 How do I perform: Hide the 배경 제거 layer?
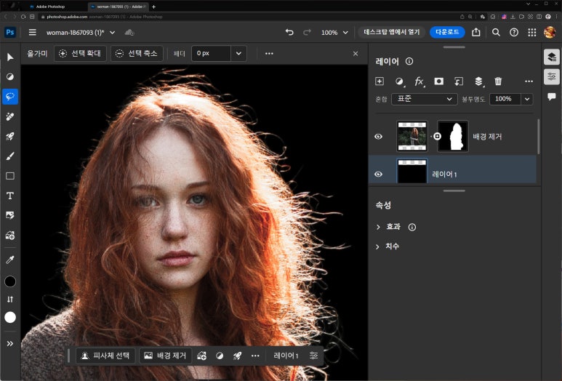click(378, 137)
